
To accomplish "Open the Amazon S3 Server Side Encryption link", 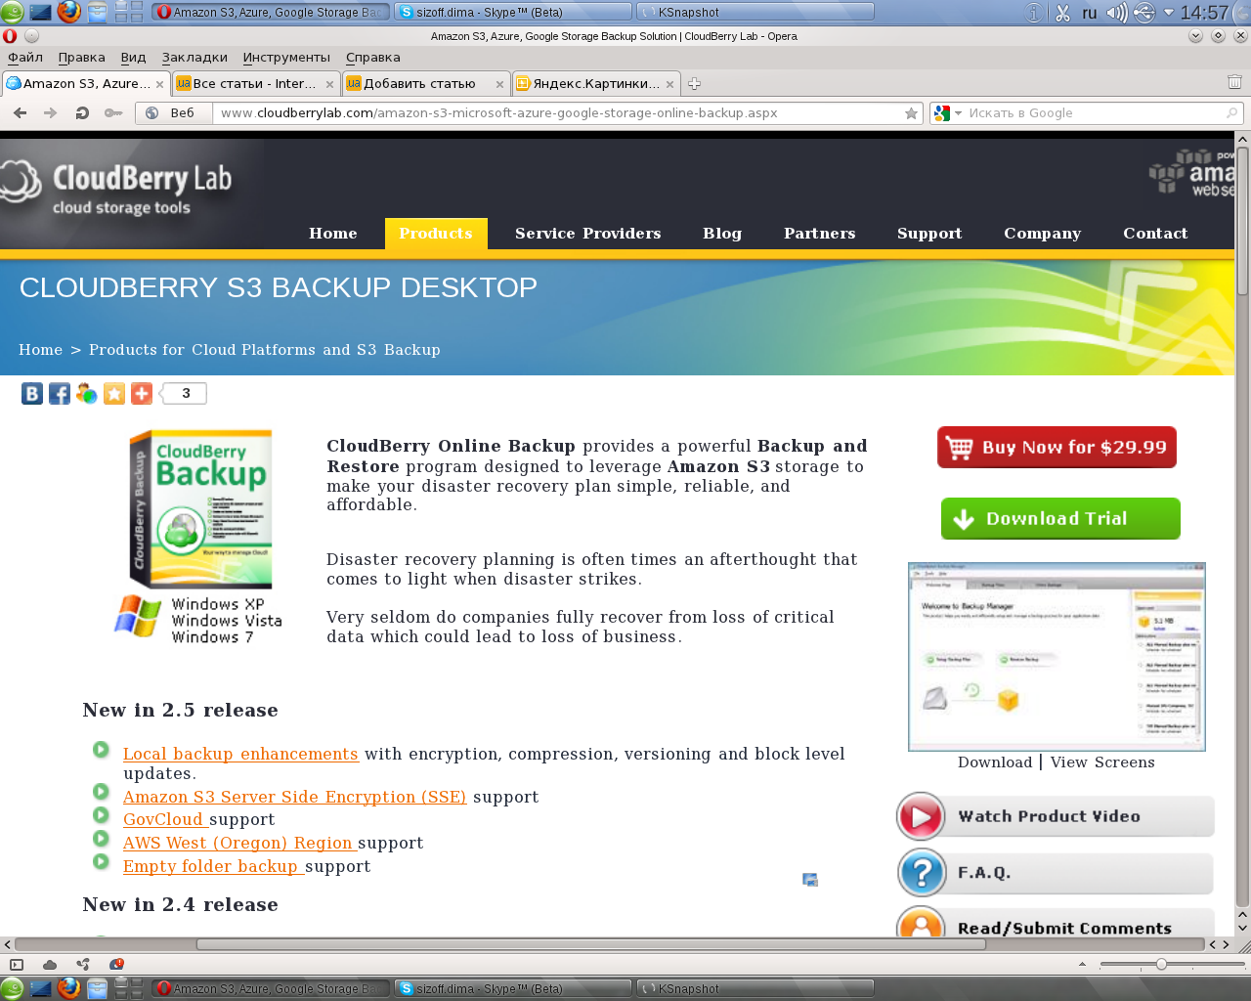I will [x=294, y=797].
